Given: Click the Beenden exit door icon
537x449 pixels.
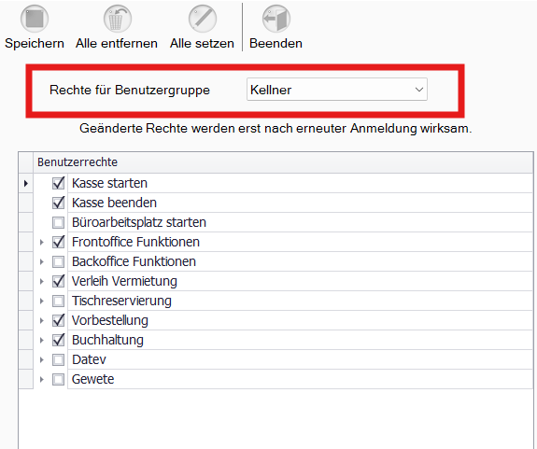Looking at the screenshot, I should pyautogui.click(x=276, y=19).
